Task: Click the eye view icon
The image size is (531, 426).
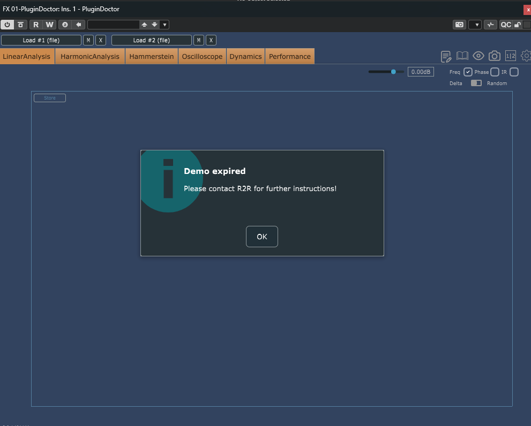Action: [478, 56]
